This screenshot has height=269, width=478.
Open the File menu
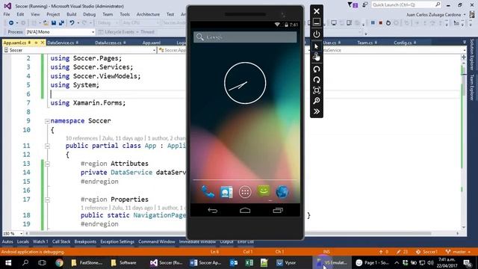click(7, 14)
